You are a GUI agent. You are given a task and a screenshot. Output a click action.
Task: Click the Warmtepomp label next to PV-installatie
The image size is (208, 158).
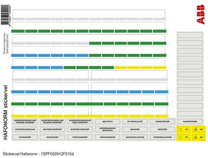pos(163,121)
